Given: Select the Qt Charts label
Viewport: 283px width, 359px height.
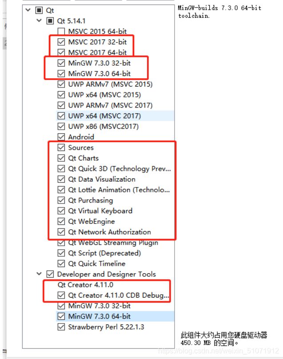Looking at the screenshot, I should 84,158.
